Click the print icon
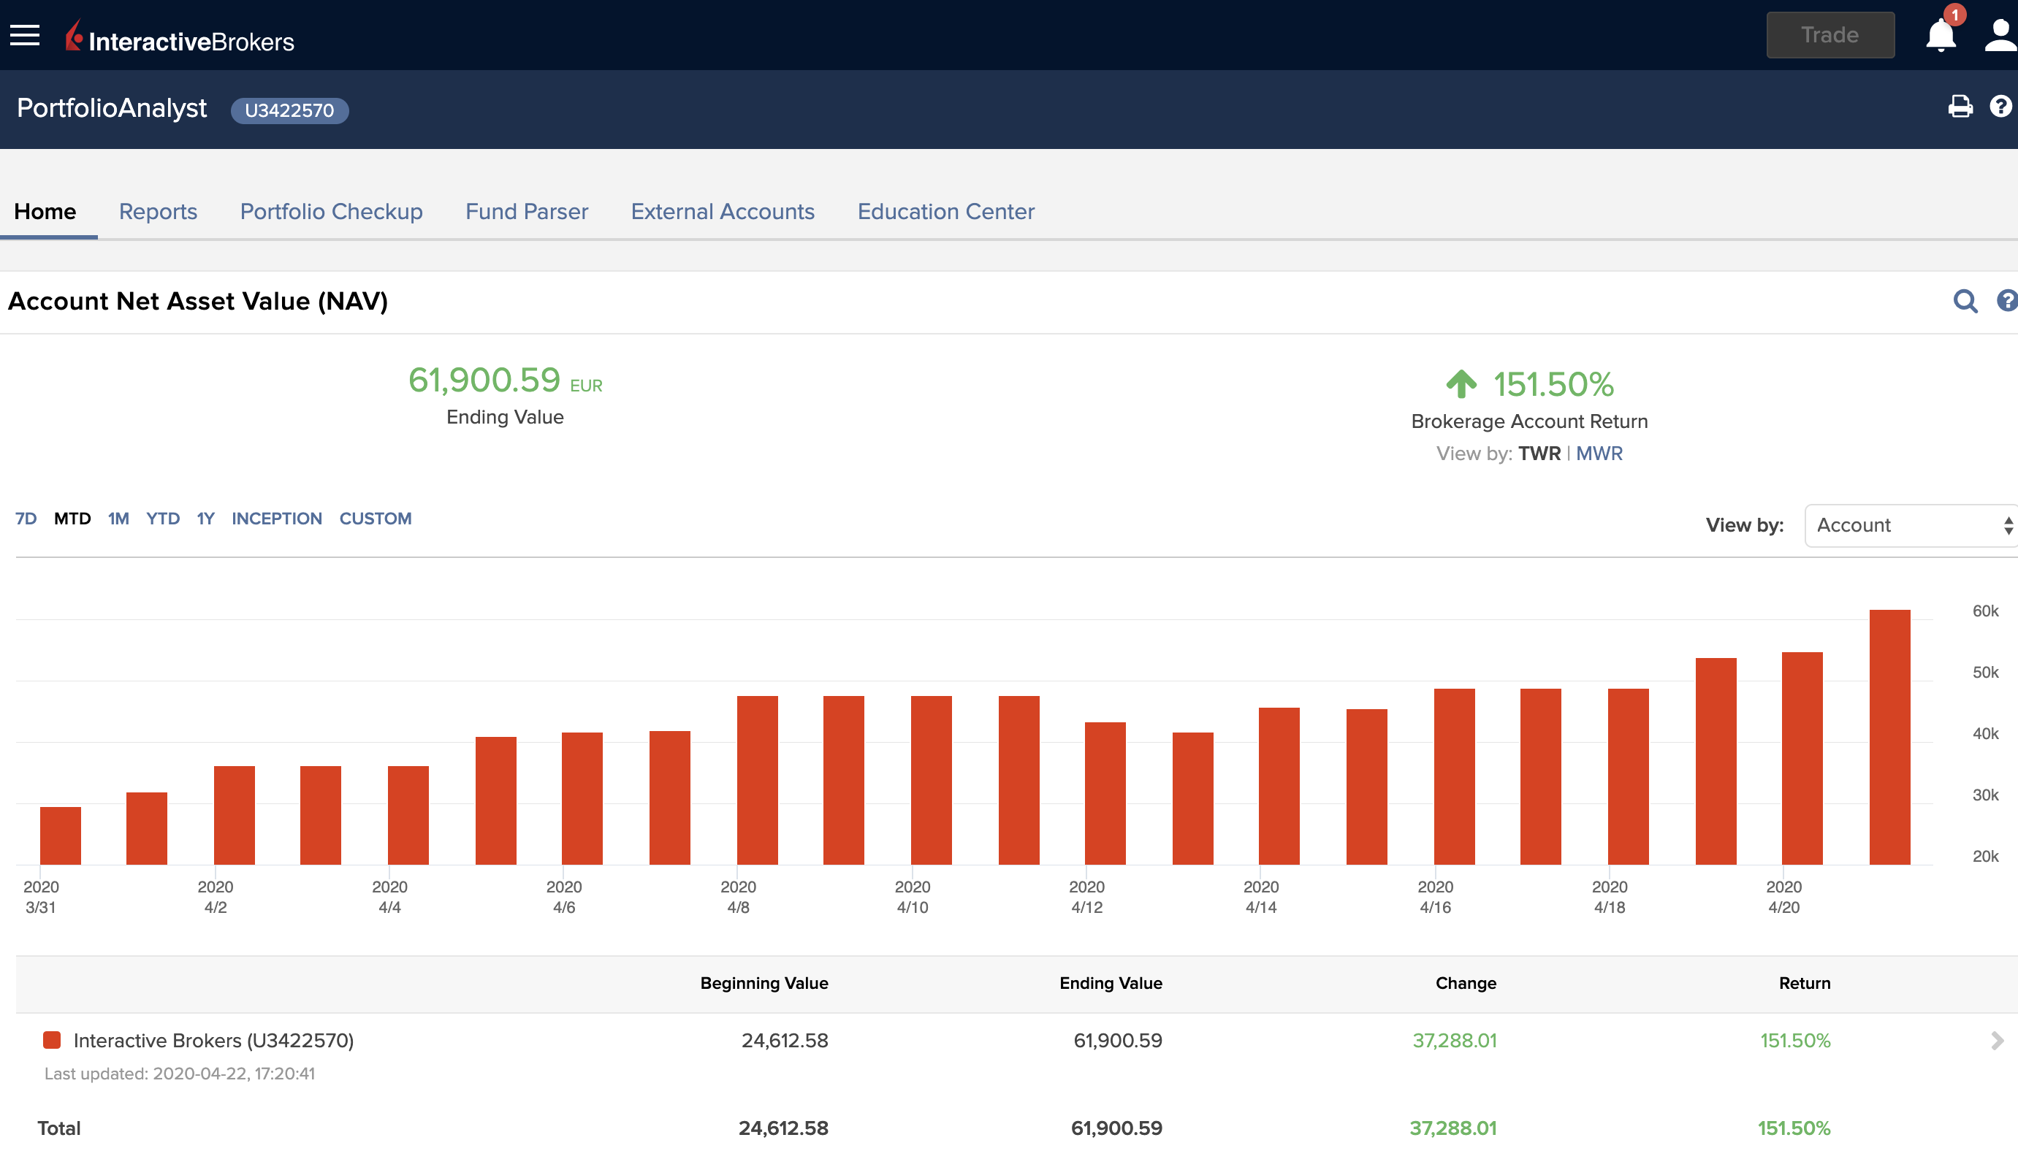2018x1151 pixels. pos(1960,107)
